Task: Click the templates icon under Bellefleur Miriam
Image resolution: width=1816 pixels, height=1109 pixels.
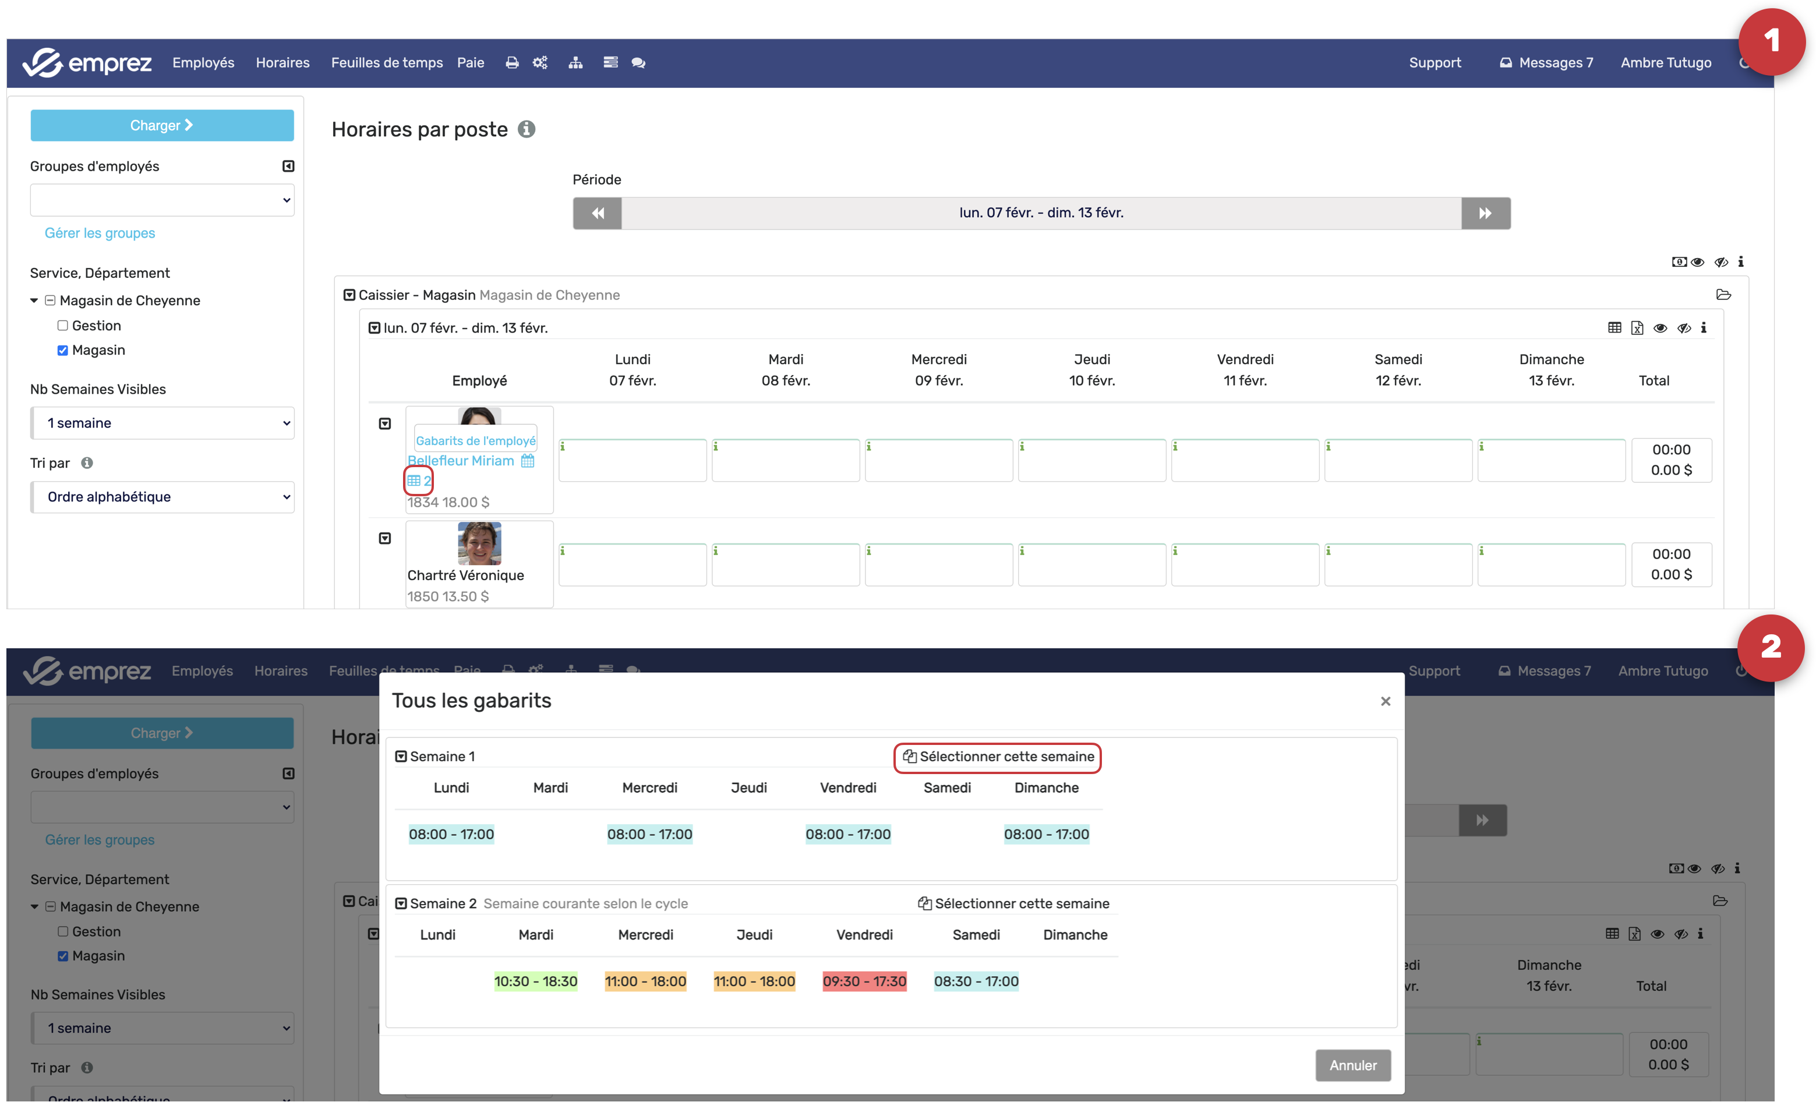Action: [x=419, y=481]
